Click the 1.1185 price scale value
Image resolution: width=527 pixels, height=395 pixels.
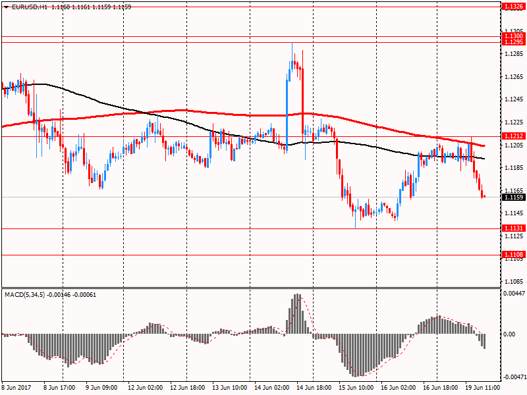click(x=514, y=168)
